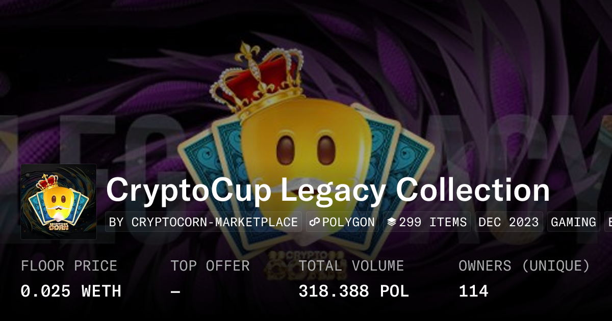This screenshot has height=321, width=612.
Task: Click the Polygon chain logo icon
Action: coord(314,222)
